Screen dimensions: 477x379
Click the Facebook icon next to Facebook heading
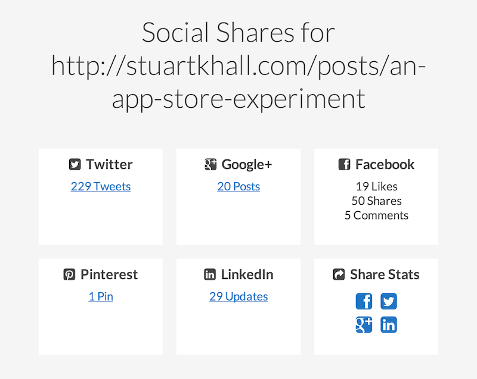click(345, 164)
